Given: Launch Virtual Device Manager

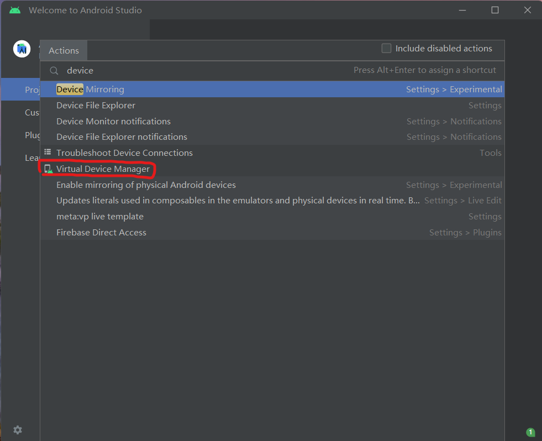Looking at the screenshot, I should (x=272, y=169).
